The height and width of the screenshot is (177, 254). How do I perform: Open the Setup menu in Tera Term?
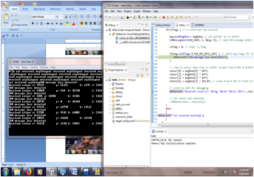(x=25, y=67)
